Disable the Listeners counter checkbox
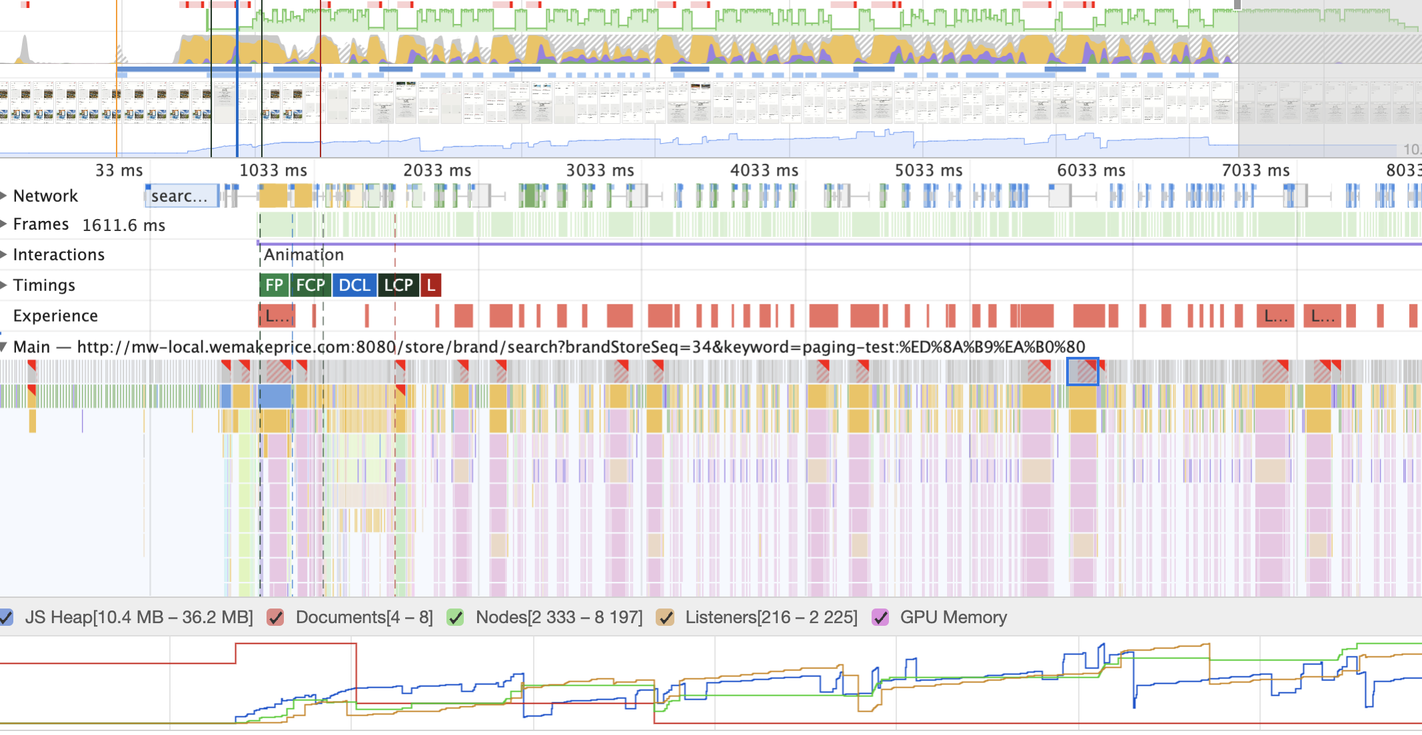 click(664, 617)
